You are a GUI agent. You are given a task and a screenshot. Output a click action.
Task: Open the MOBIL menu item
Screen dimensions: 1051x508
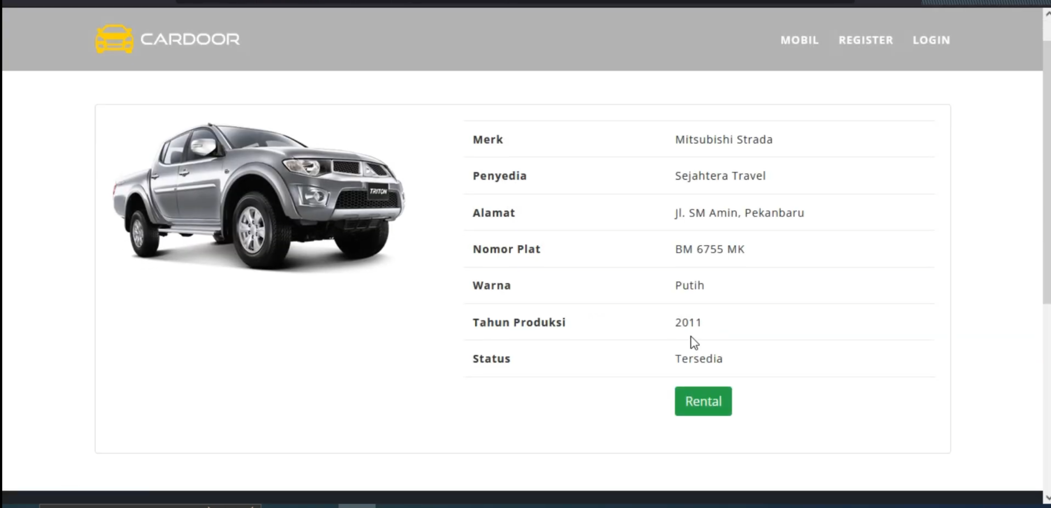[x=799, y=40]
